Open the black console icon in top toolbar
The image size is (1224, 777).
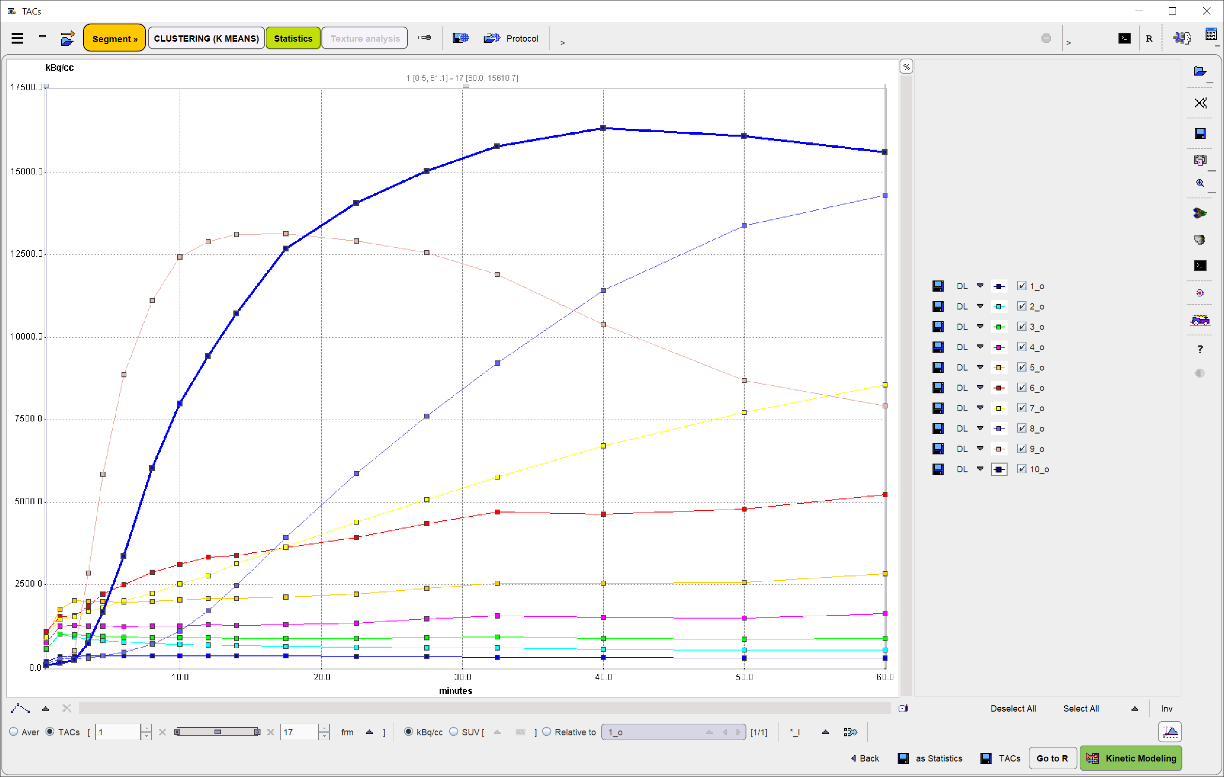click(x=1124, y=39)
